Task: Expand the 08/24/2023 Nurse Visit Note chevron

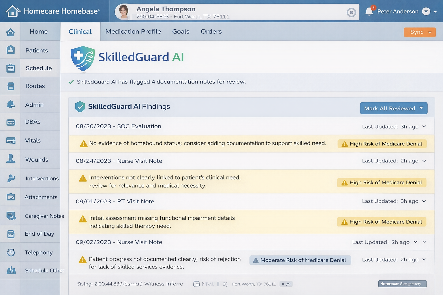Action: [424, 161]
